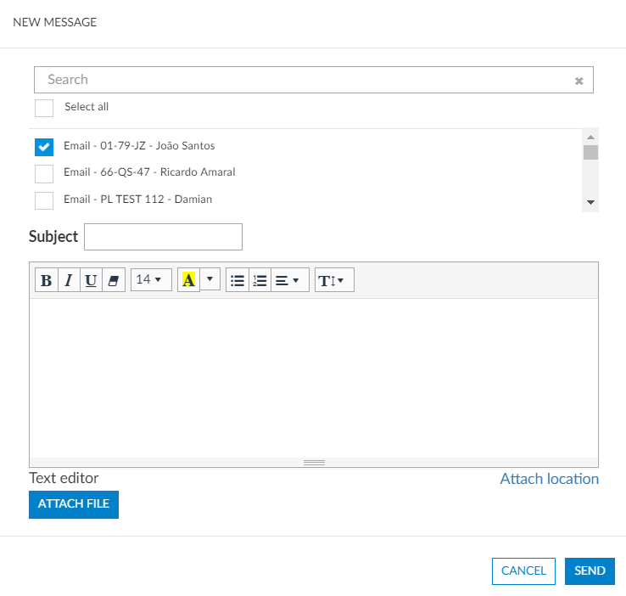The width and height of the screenshot is (626, 596).
Task: Tick the PL TEST 112 Damian checkbox
Action: point(44,200)
